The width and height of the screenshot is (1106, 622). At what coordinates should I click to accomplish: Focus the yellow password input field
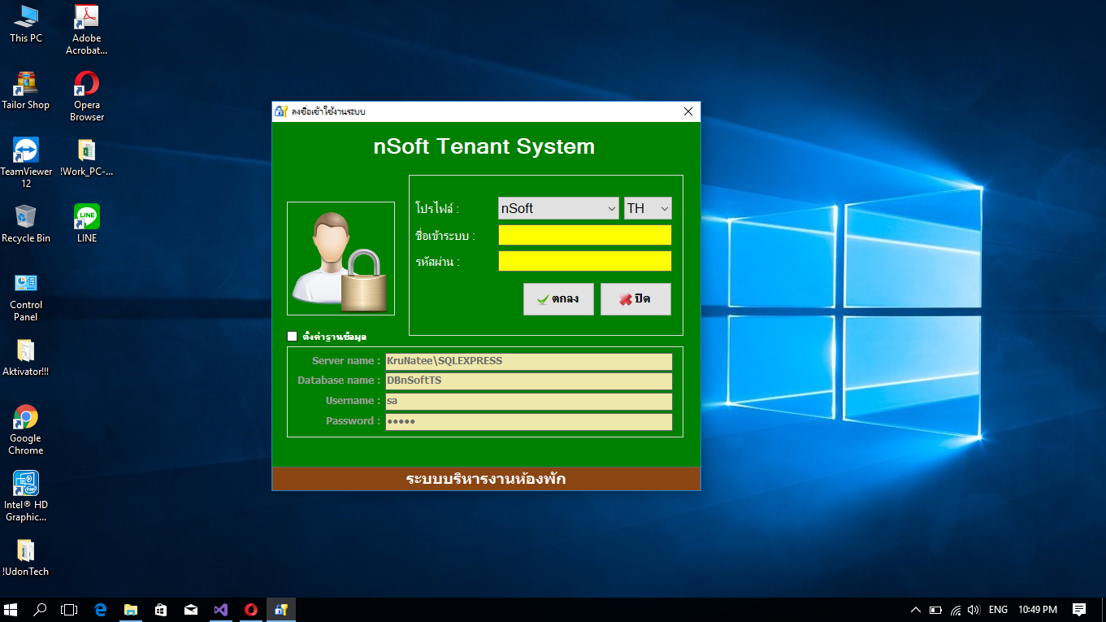pyautogui.click(x=584, y=261)
